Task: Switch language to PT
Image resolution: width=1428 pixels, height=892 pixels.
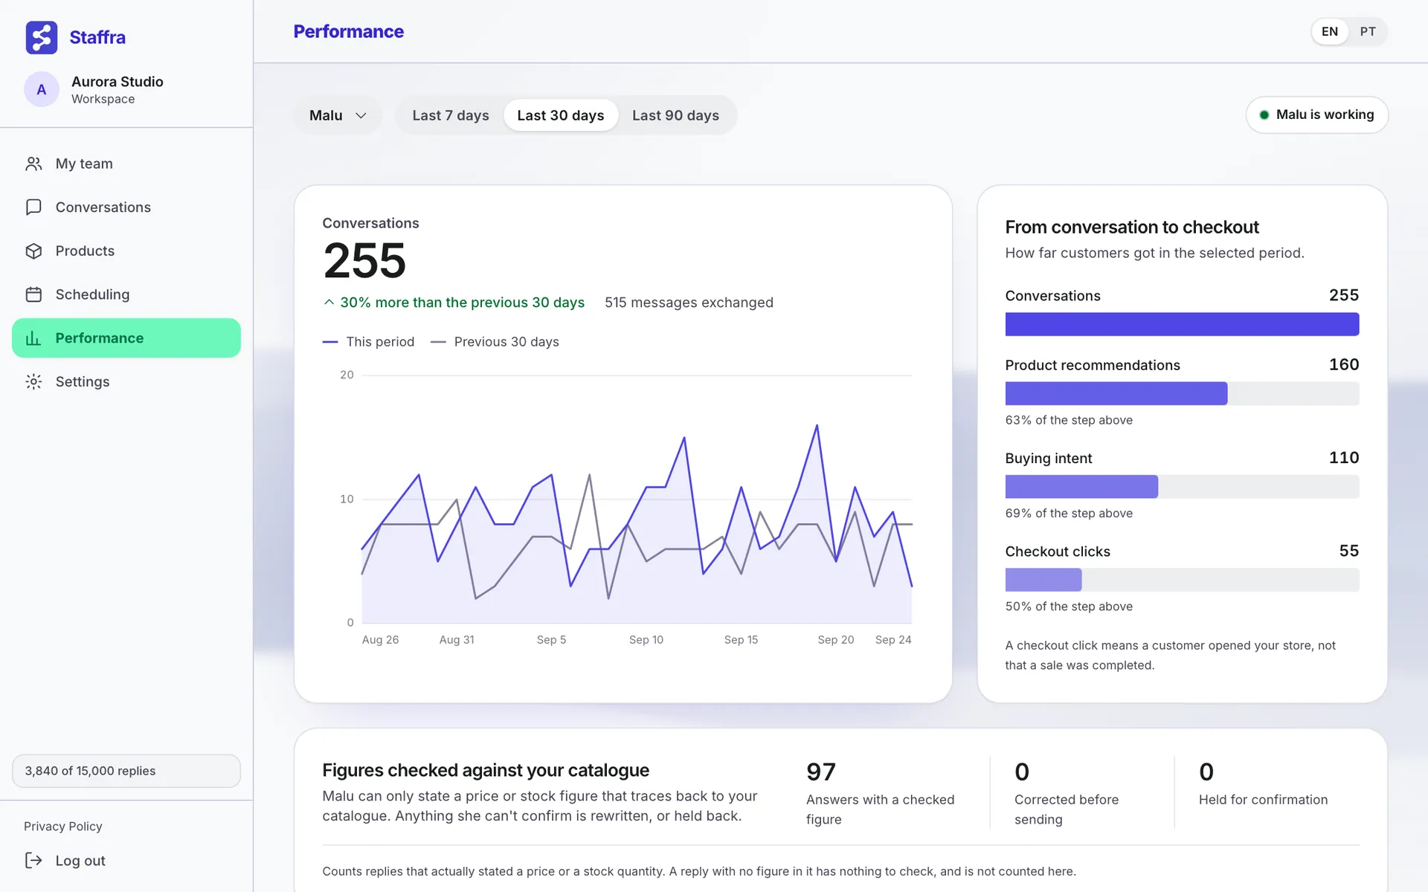Action: [1368, 31]
